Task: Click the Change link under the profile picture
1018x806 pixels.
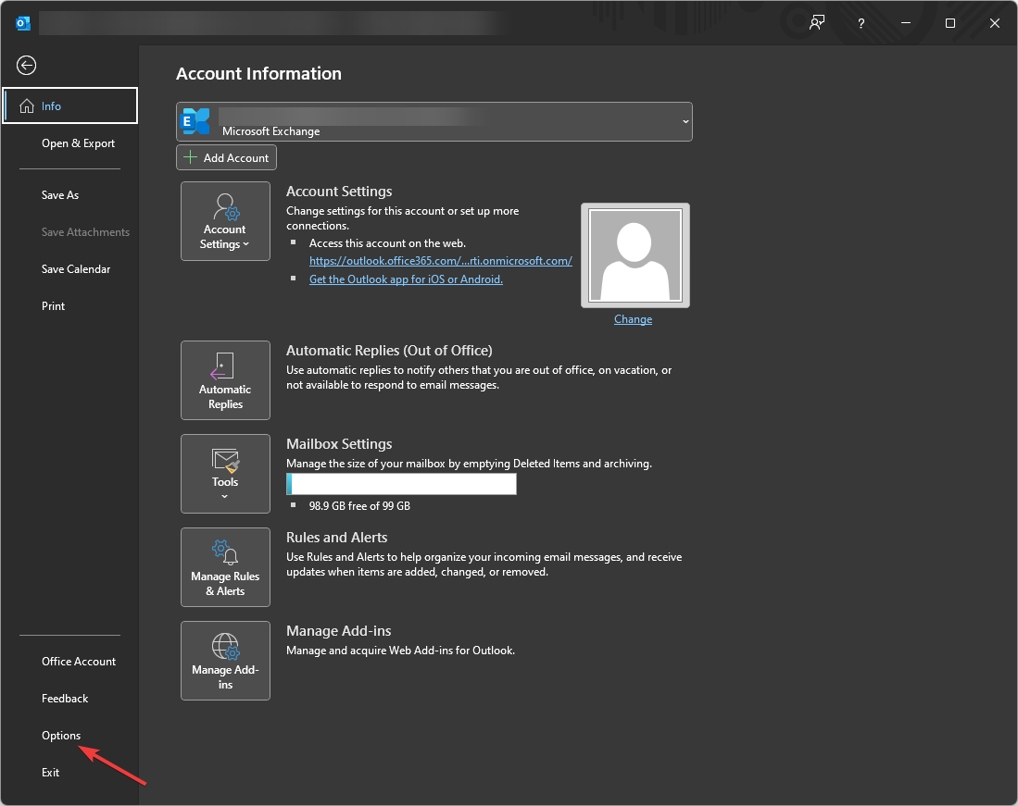Action: point(633,318)
